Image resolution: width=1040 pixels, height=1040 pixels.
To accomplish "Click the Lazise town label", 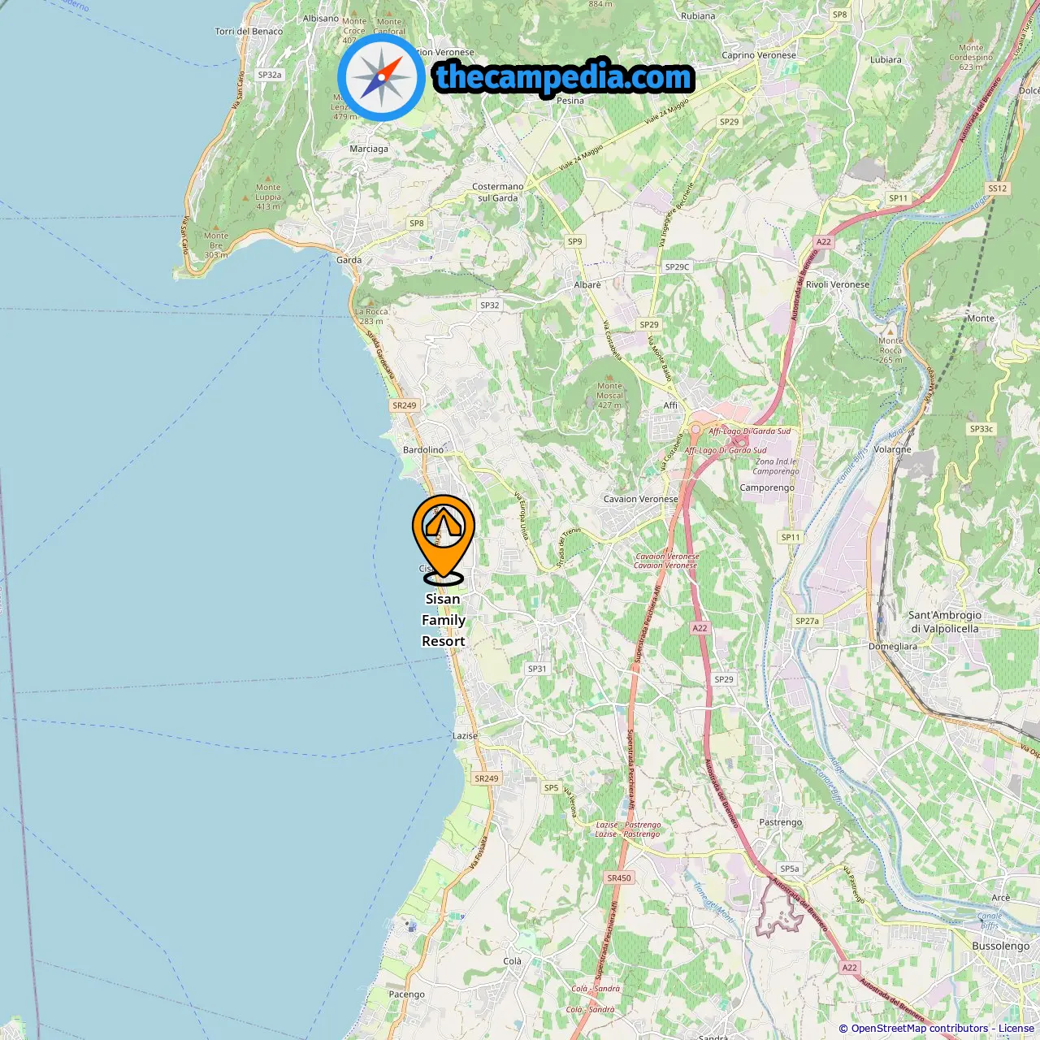I will (x=465, y=736).
